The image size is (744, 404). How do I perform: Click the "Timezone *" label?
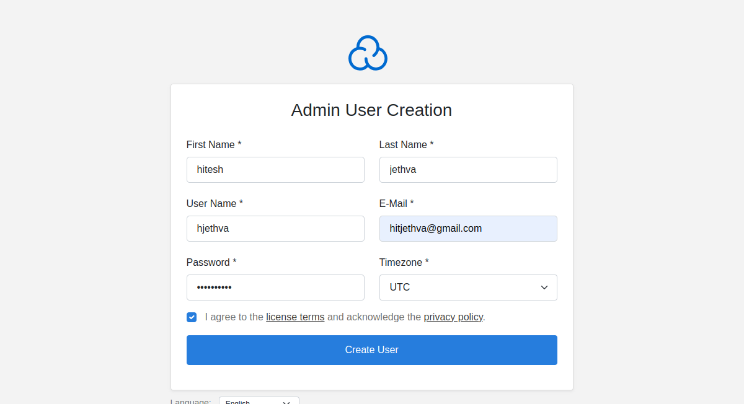[404, 262]
